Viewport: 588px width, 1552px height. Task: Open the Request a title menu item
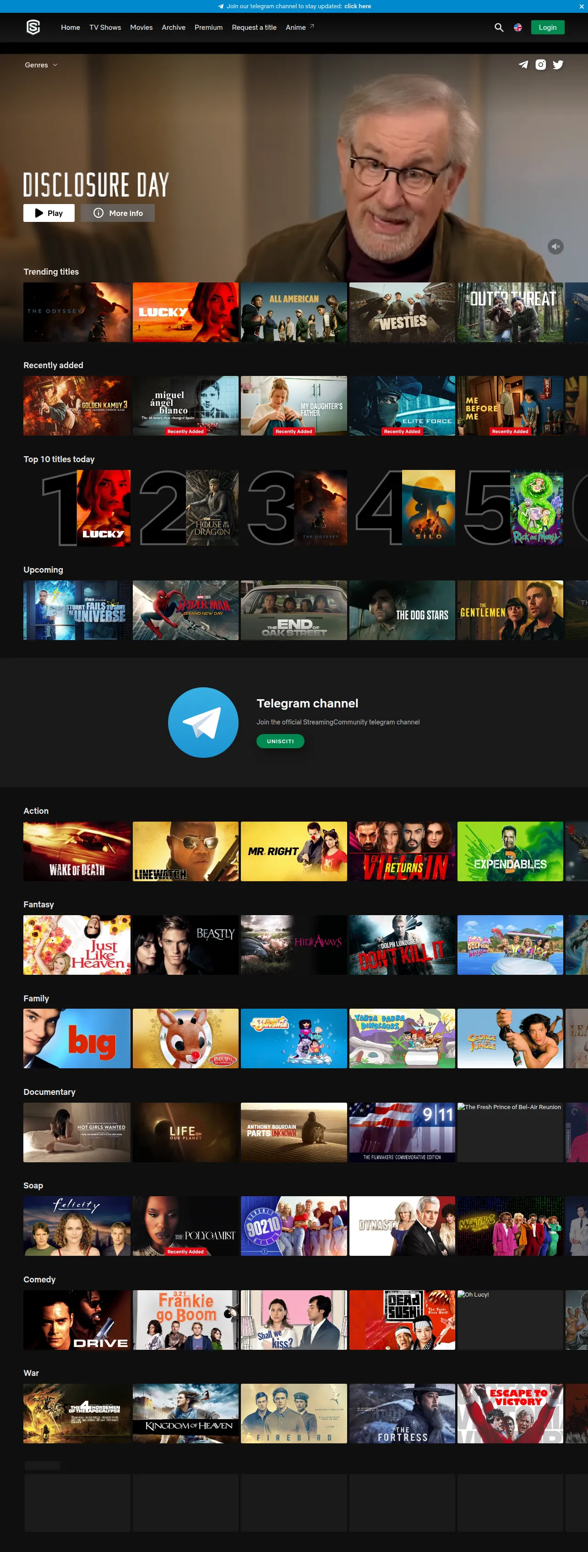point(254,27)
